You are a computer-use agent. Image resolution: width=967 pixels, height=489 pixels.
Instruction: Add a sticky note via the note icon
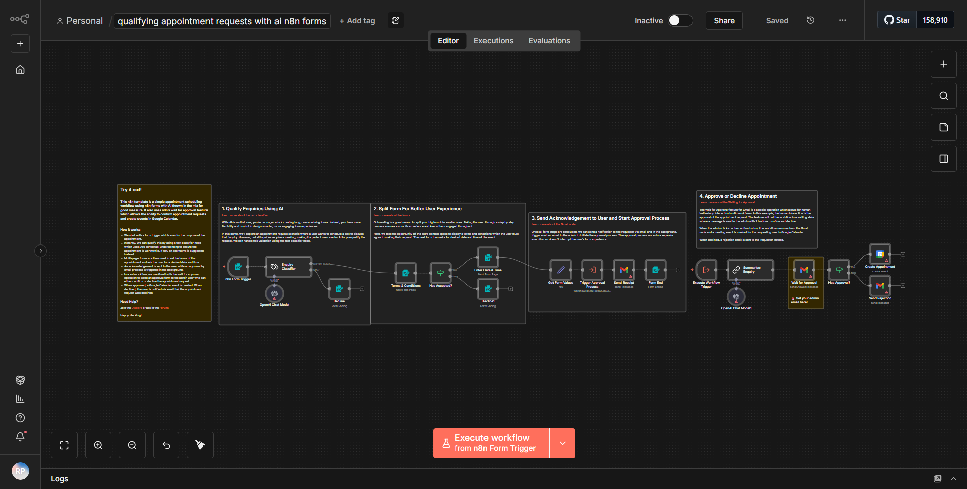(x=943, y=127)
